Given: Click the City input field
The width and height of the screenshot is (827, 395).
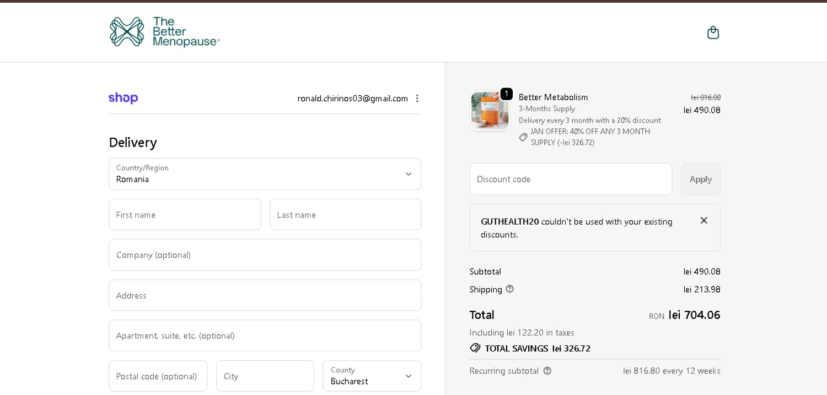Looking at the screenshot, I should [265, 376].
